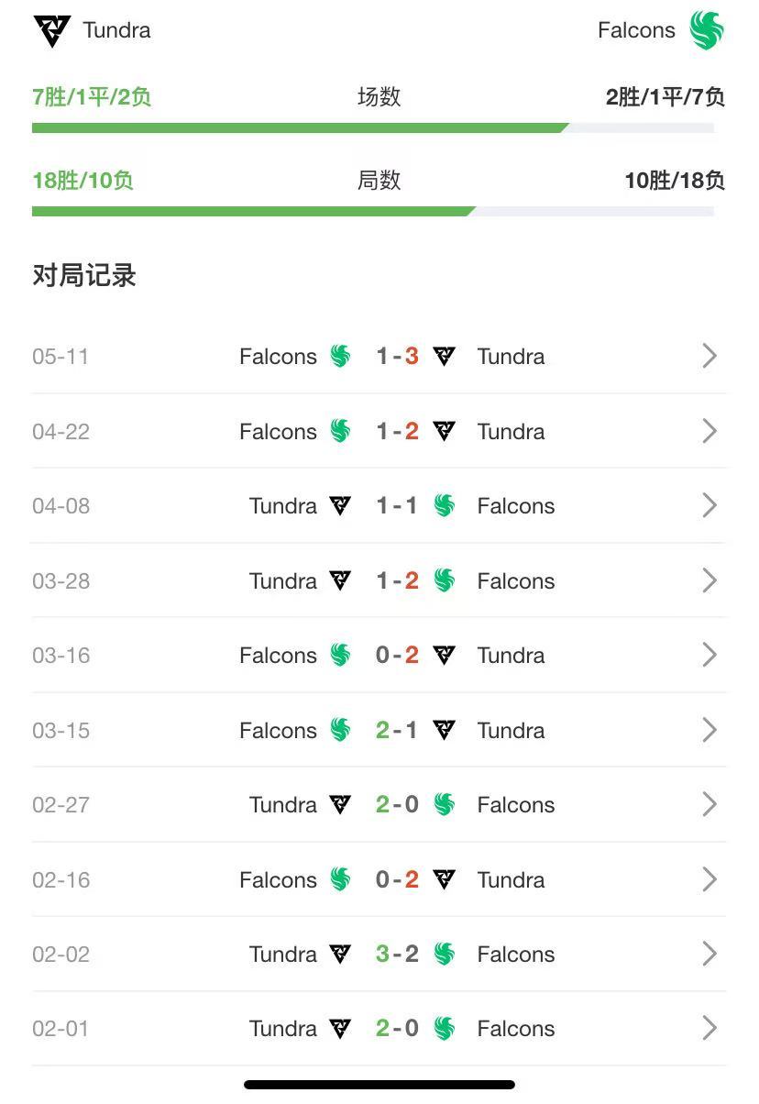Expand the 02-16 match via its arrow
759x1104 pixels.
(x=709, y=879)
